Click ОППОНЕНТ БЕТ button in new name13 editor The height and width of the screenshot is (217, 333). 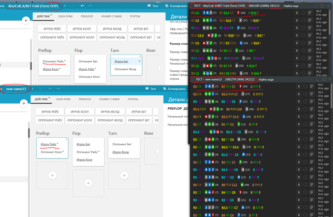click(x=139, y=120)
